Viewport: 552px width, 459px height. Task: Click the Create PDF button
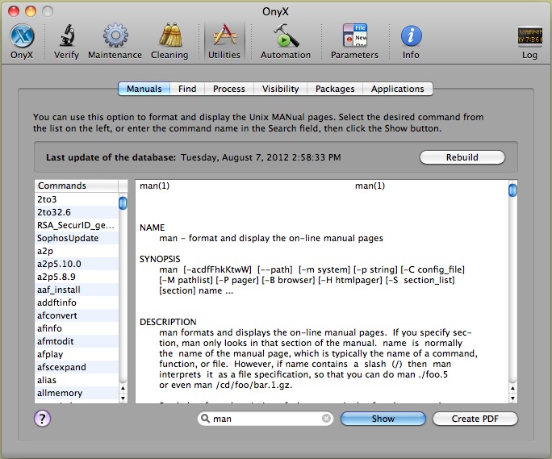(475, 419)
